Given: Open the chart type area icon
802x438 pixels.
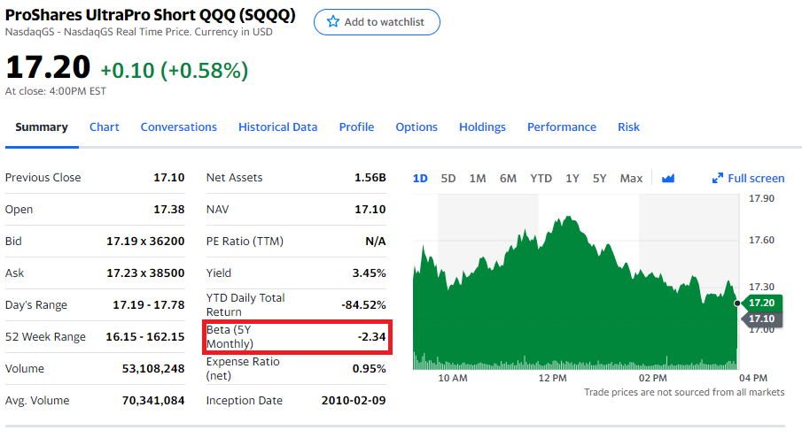Looking at the screenshot, I should coord(668,178).
